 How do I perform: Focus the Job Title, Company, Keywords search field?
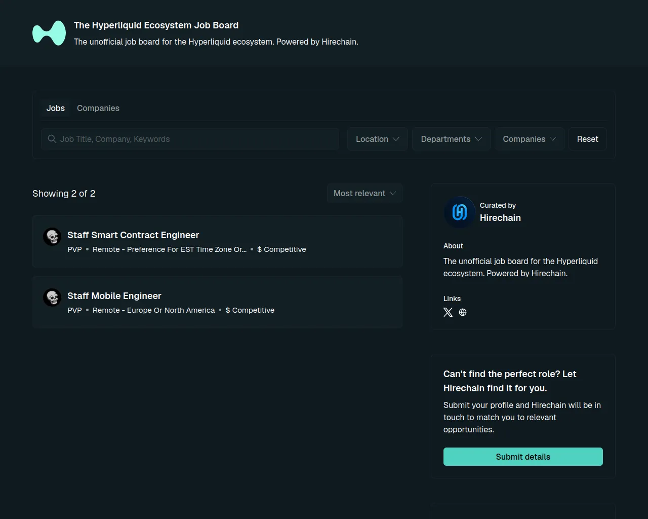(x=197, y=139)
